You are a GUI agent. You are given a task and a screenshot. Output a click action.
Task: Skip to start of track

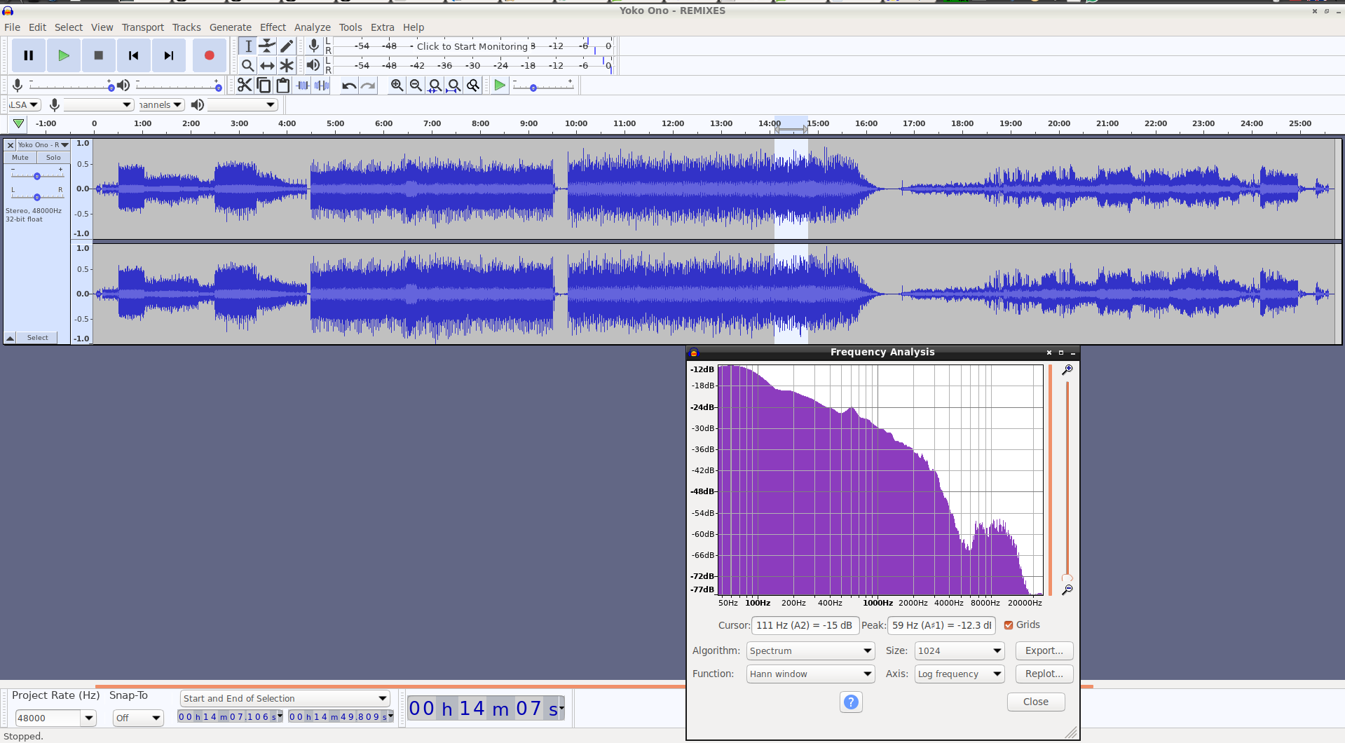(x=134, y=55)
